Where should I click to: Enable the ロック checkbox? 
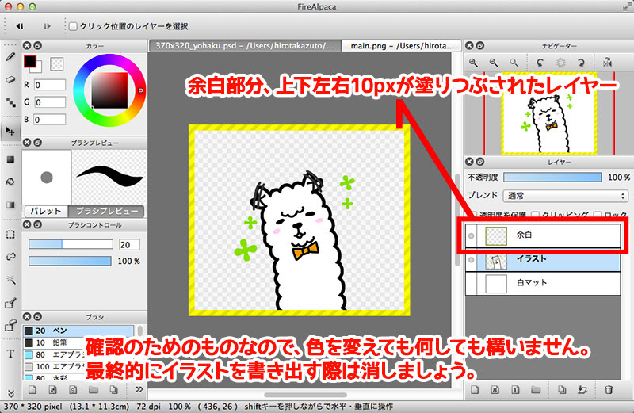(x=598, y=214)
